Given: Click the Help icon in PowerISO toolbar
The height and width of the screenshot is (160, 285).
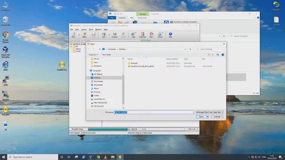Looking at the screenshot, I should pos(170,35).
